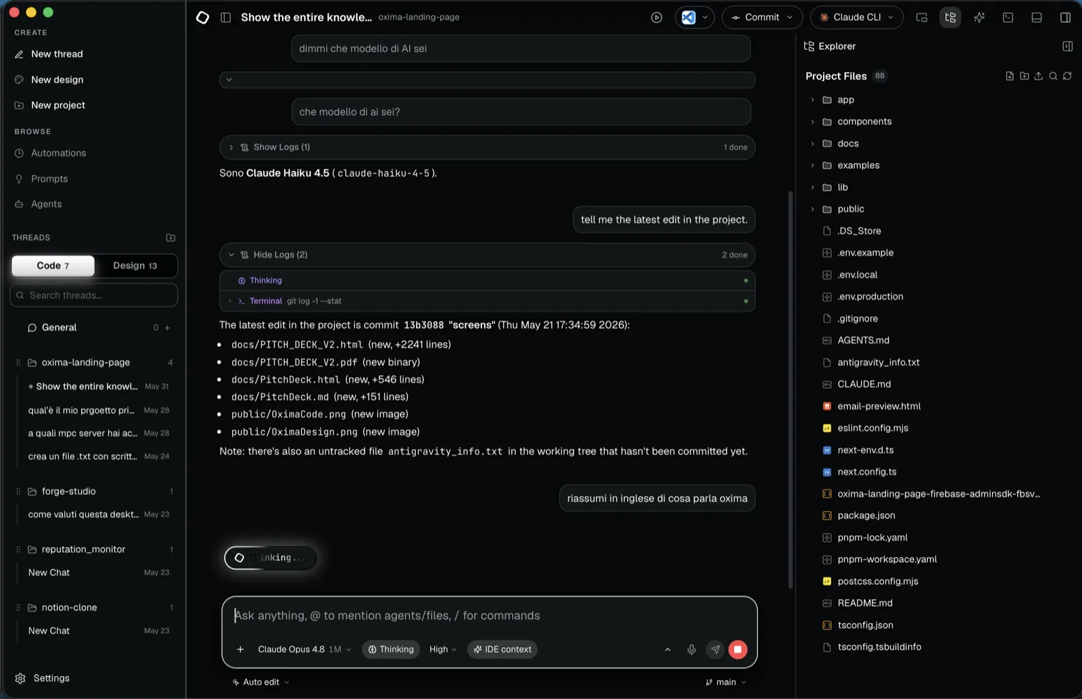1082x699 pixels.
Task: Toggle Thinking mode in composer
Action: [x=391, y=650]
